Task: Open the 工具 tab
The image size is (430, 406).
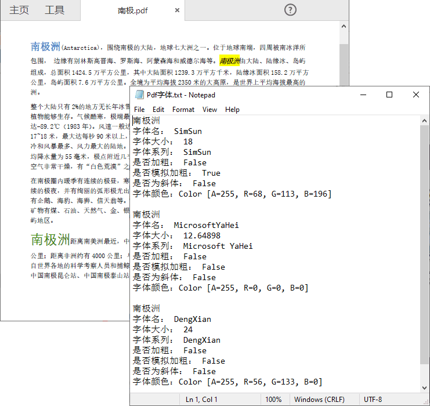Action: pos(55,10)
